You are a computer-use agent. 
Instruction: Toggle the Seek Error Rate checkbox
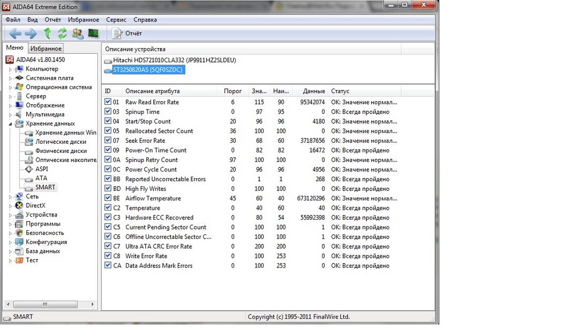pos(108,140)
